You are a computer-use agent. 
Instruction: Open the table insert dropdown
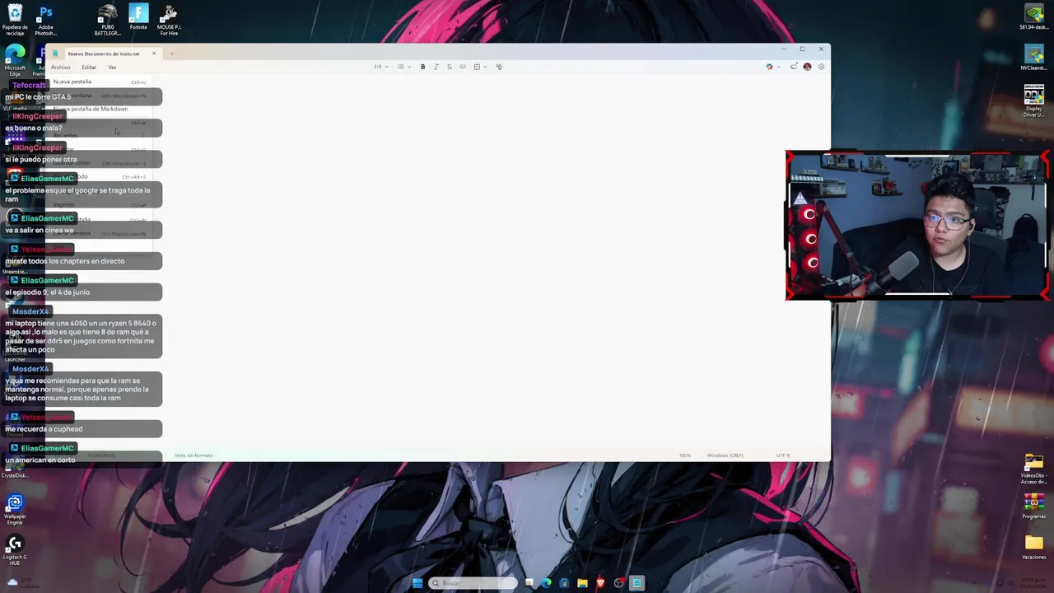(x=478, y=67)
